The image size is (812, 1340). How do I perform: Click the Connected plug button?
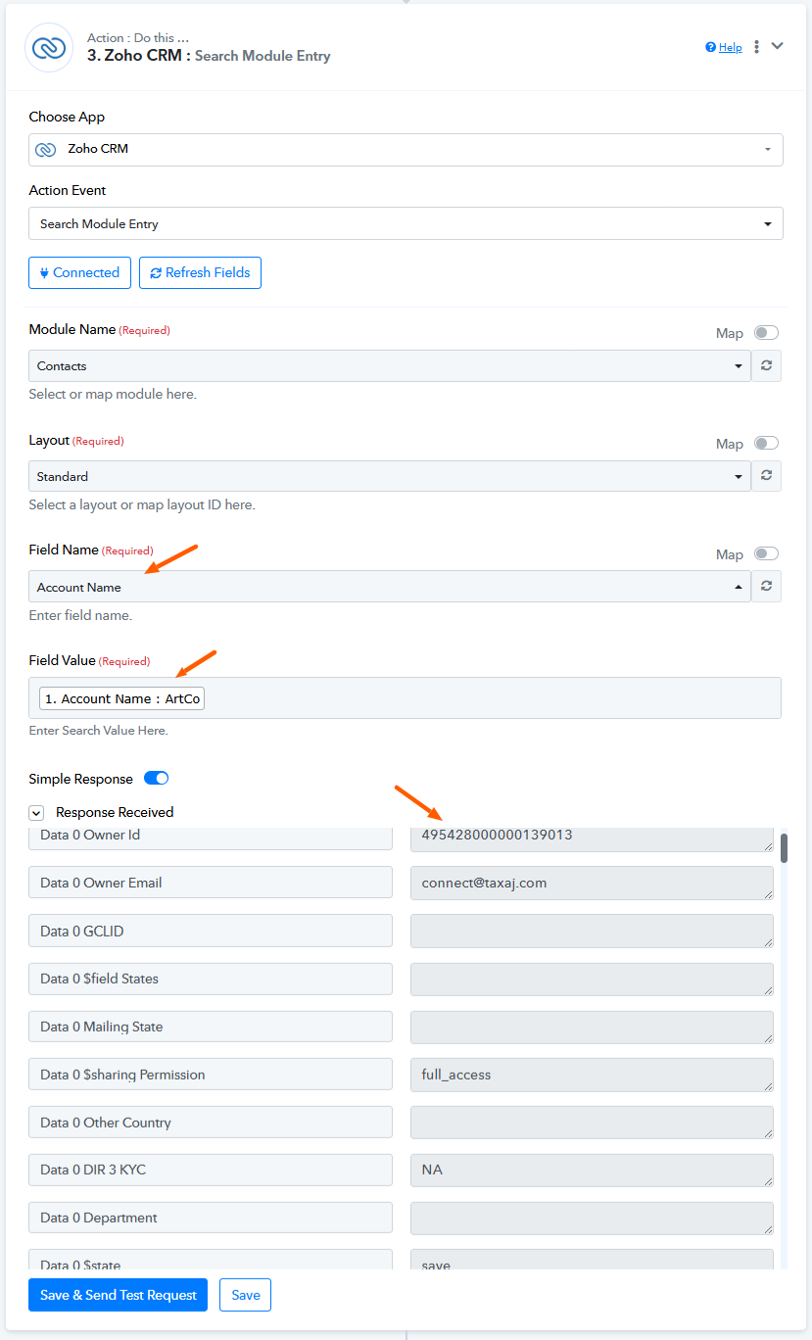(x=79, y=272)
